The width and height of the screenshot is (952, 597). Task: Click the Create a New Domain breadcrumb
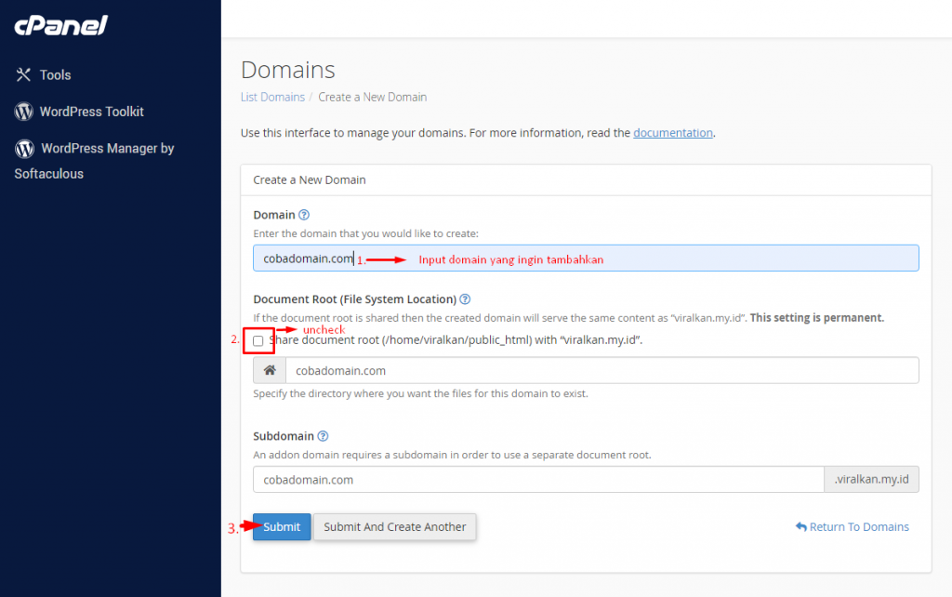[x=372, y=97]
